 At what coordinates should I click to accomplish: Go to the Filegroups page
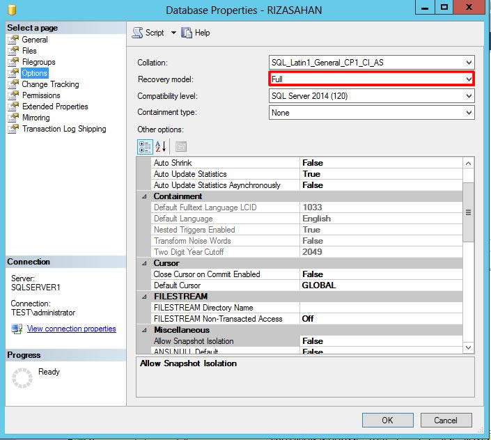[x=38, y=62]
